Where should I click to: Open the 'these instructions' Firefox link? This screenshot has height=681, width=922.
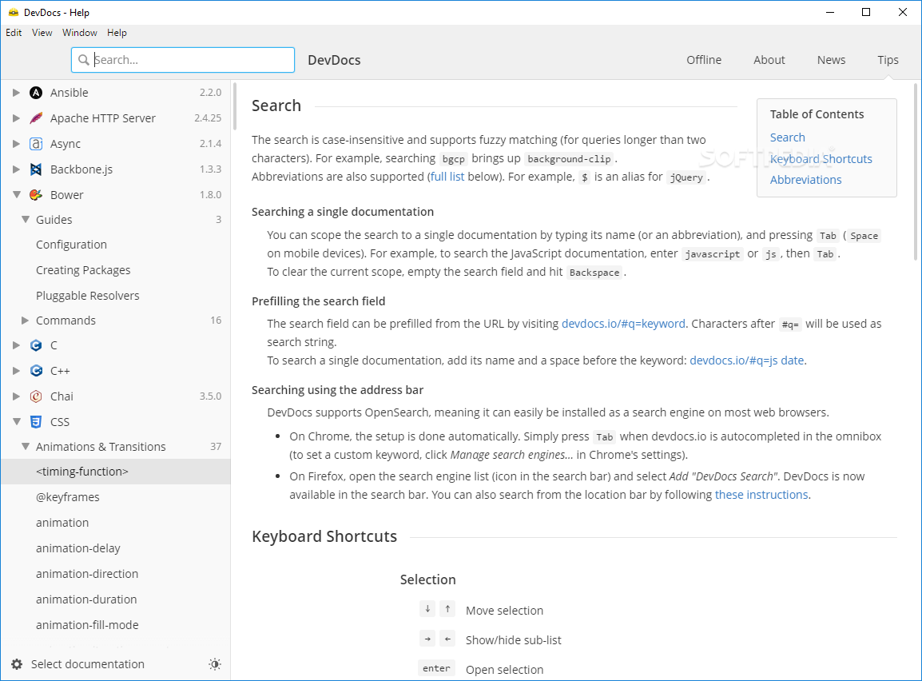coord(761,495)
